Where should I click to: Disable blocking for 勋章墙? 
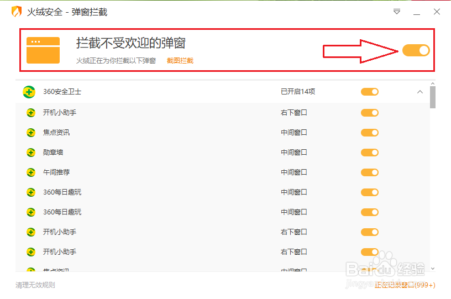pyautogui.click(x=370, y=153)
